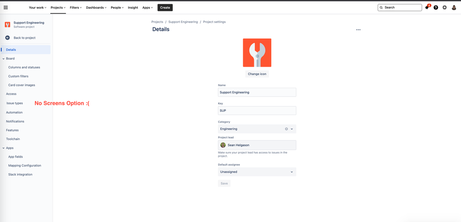Click the large wrench project avatar
This screenshot has width=461, height=222.
(x=257, y=53)
